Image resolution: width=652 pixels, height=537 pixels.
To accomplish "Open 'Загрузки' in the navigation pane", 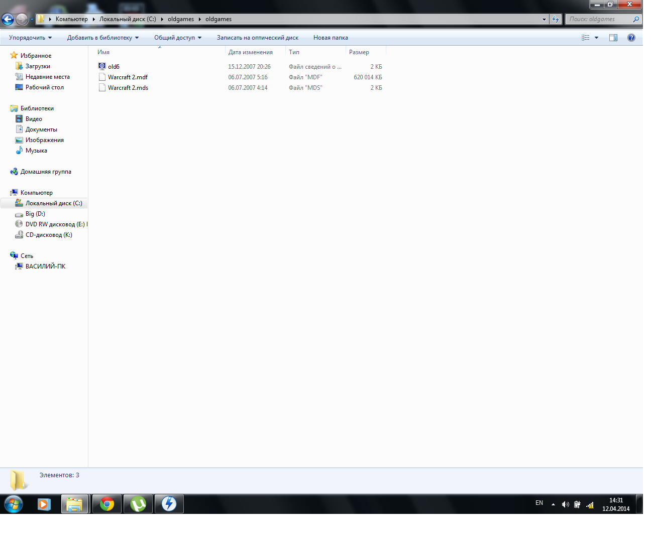I will pos(38,66).
